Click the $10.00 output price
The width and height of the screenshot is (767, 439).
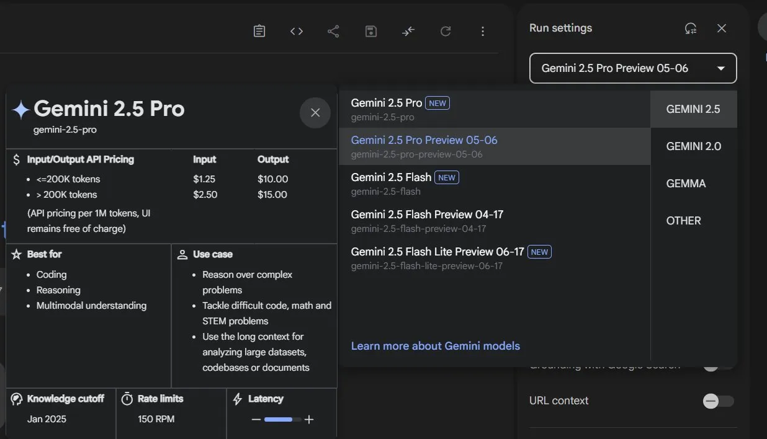click(x=273, y=179)
